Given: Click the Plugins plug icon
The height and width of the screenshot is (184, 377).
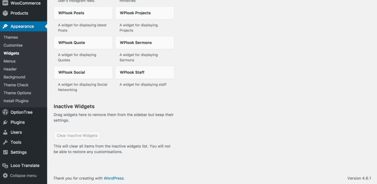Looking at the screenshot, I should point(5,122).
